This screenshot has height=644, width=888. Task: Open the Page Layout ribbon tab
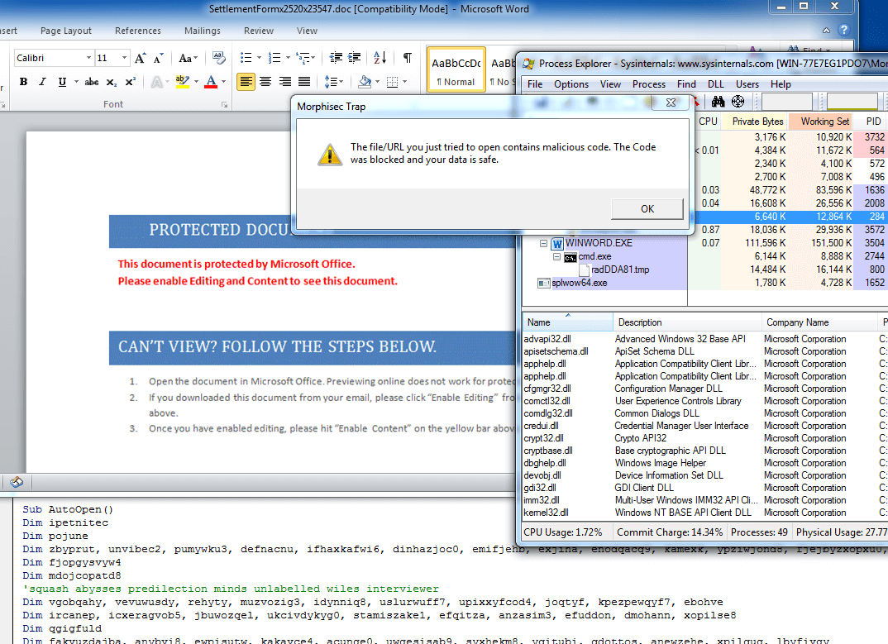click(65, 31)
